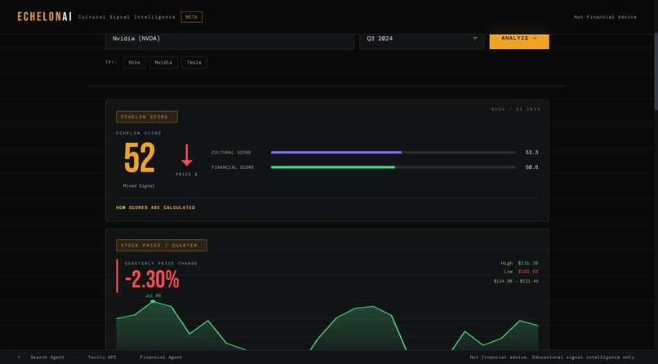The height and width of the screenshot is (364, 658).
Task: Click the Mixed Signal label
Action: point(139,186)
